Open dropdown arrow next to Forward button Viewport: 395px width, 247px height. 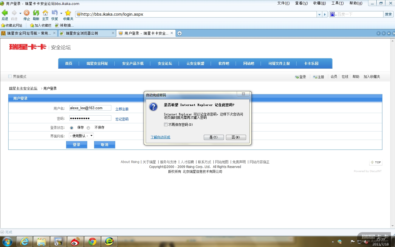coord(20,13)
